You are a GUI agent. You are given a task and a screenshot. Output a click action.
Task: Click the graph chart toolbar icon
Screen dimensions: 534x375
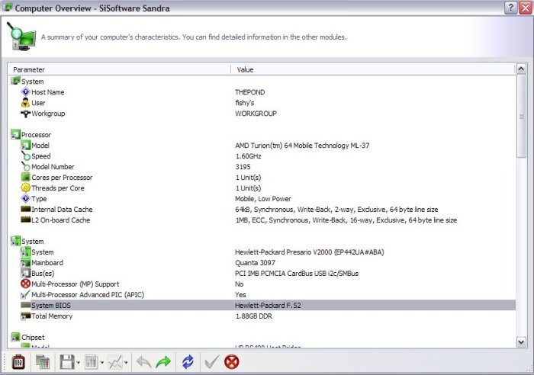pyautogui.click(x=115, y=362)
